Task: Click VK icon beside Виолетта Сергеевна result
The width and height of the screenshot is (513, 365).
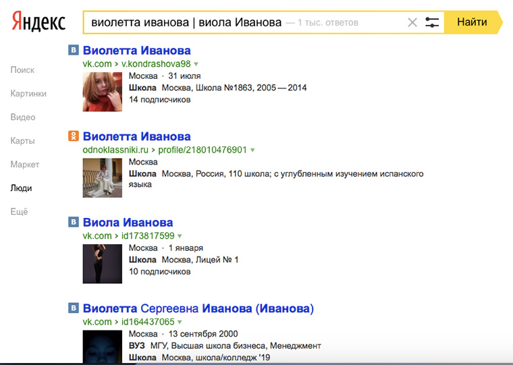Action: coord(74,309)
